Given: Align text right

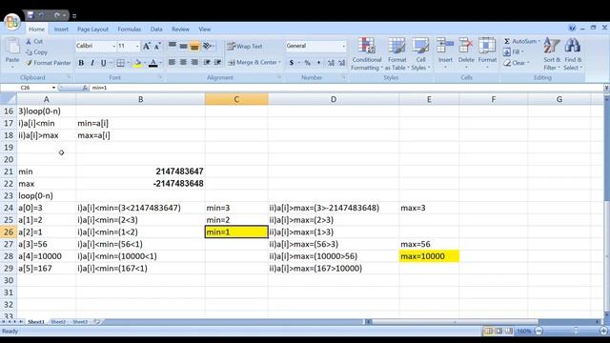Looking at the screenshot, I should click(194, 62).
